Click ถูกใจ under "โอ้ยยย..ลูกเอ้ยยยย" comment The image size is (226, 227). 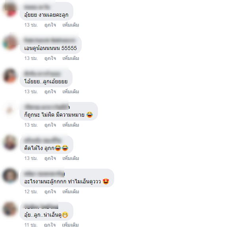tap(50, 92)
